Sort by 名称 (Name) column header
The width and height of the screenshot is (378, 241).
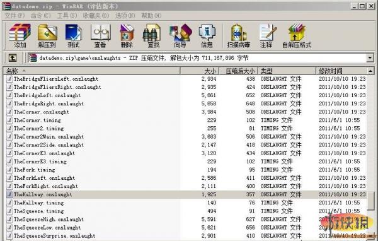coord(91,71)
